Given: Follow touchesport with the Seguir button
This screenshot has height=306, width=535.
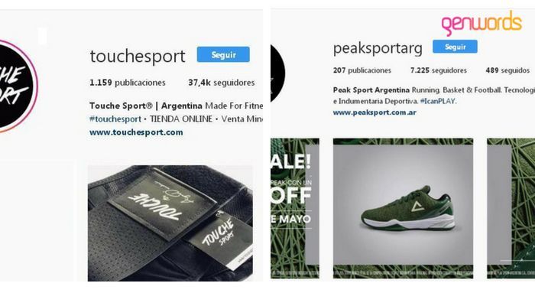Looking at the screenshot, I should click(223, 54).
